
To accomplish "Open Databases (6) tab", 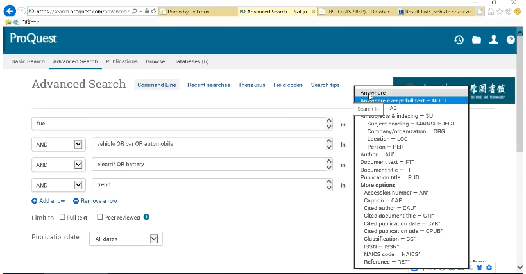I will (x=191, y=61).
